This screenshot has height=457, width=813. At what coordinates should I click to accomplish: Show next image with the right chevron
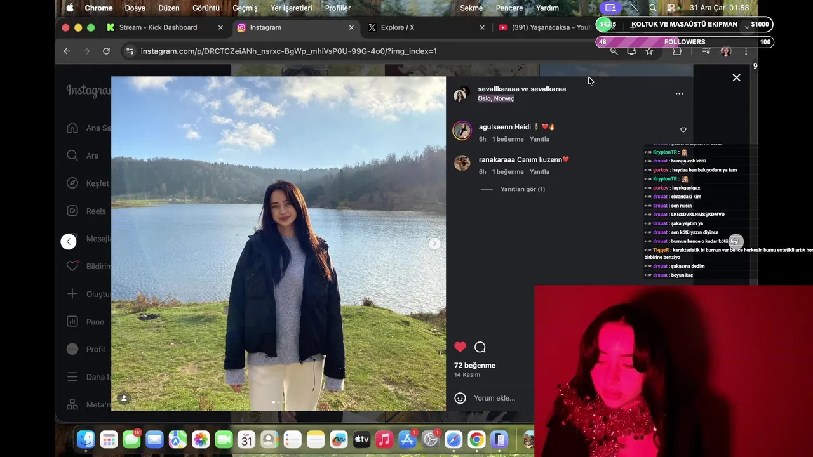434,244
